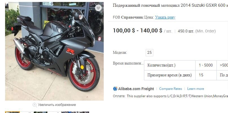Viewport: 228px width, 113px height.
Task: Click the main Suzuki motorcycle photo
Action: pyautogui.click(x=54, y=51)
